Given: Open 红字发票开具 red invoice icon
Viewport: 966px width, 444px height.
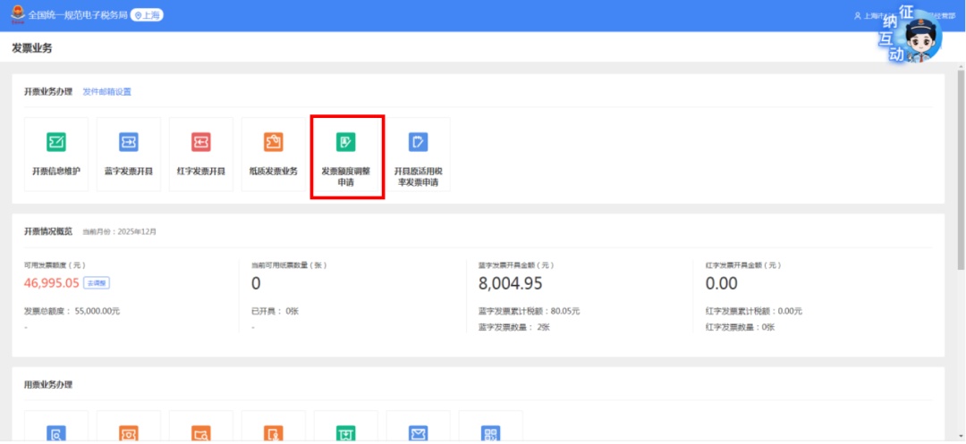Looking at the screenshot, I should point(200,143).
